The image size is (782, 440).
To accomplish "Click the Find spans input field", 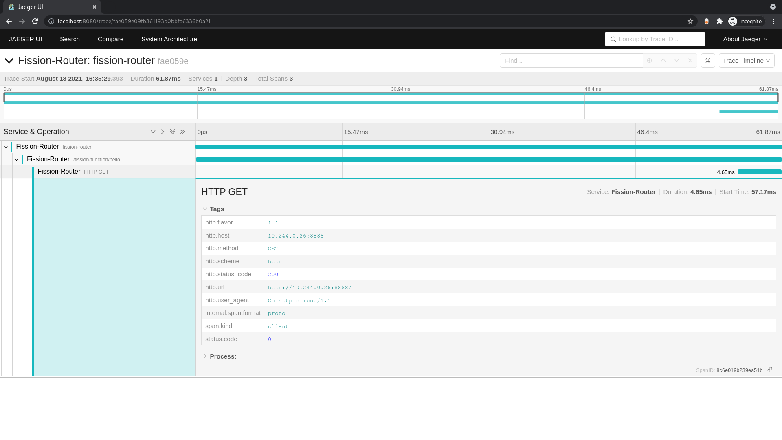I will point(571,60).
